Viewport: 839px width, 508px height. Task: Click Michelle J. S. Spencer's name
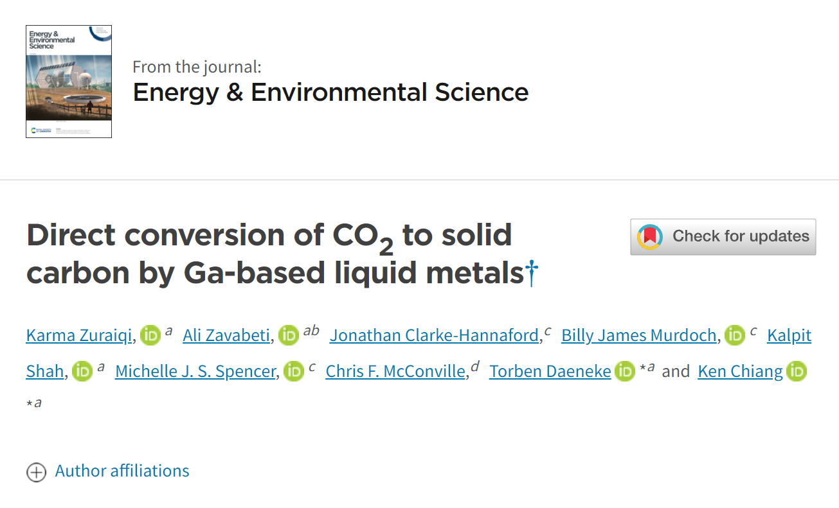[x=195, y=371]
